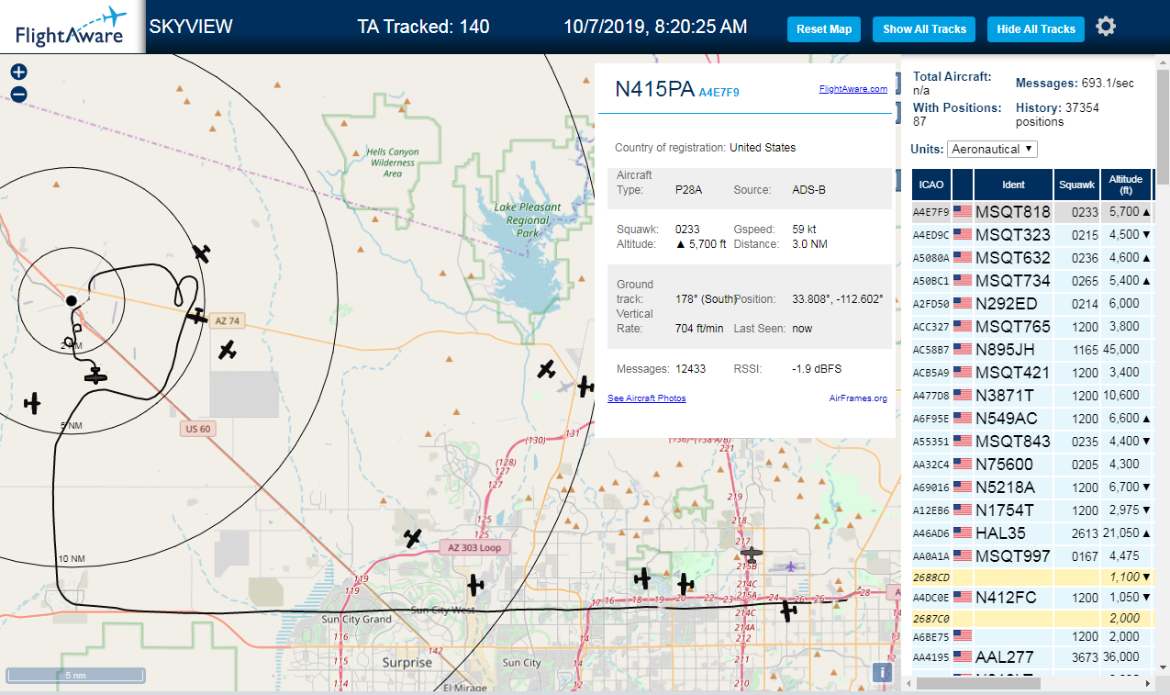Click the FlightAware logo
The image size is (1170, 695).
pyautogui.click(x=72, y=27)
